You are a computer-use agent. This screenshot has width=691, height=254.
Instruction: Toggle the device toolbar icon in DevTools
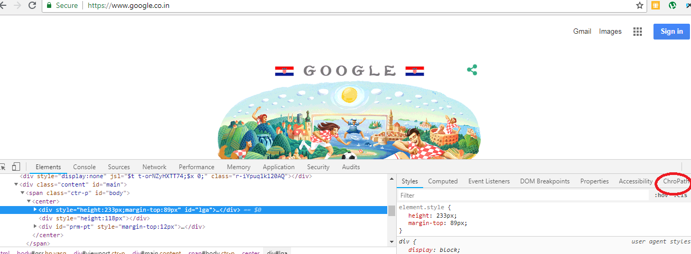point(16,167)
